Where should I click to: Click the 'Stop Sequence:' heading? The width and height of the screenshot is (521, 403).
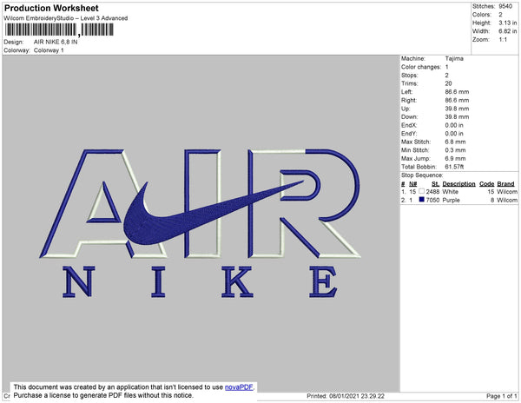(x=422, y=175)
